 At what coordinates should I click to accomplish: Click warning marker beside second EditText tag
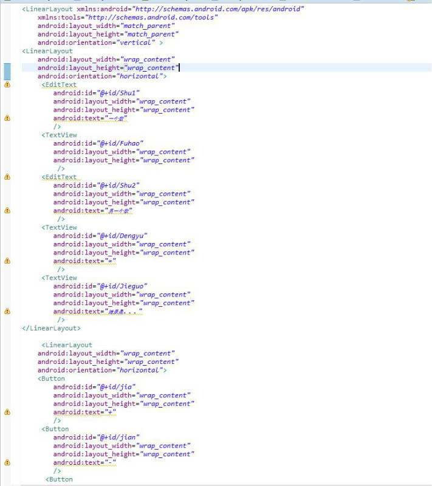pos(7,177)
